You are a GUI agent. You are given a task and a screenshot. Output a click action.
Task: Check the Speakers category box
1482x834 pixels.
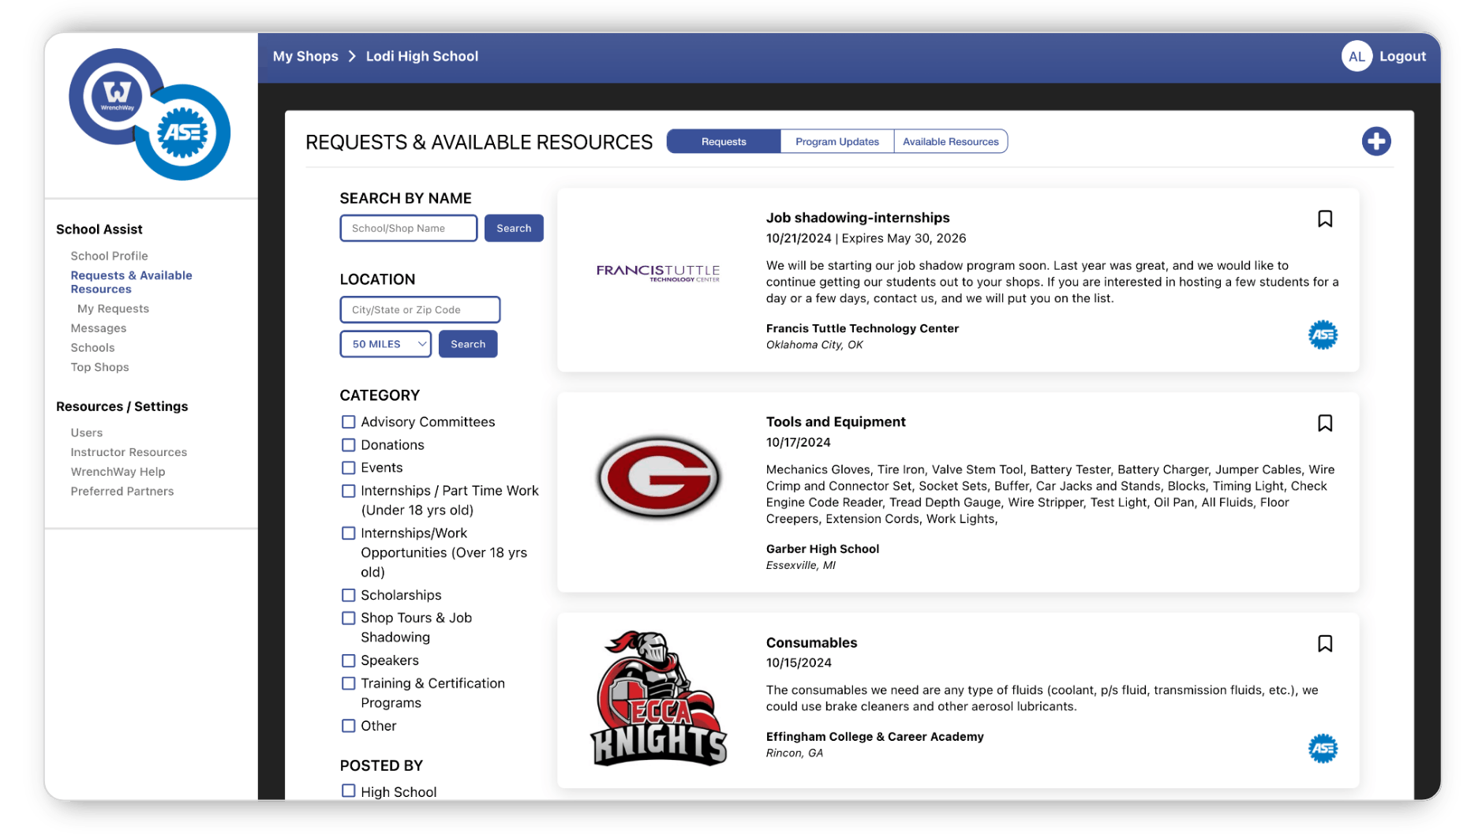[348, 660]
